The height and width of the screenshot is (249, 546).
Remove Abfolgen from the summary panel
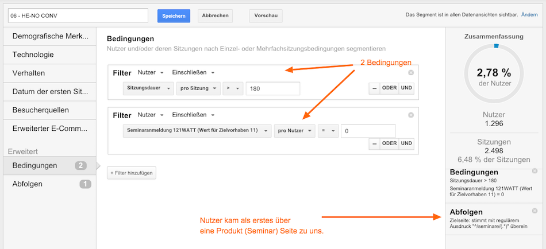535,211
